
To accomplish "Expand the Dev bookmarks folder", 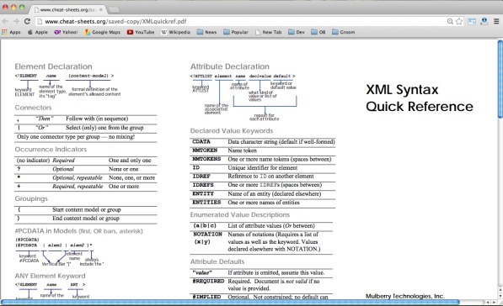I will click(297, 32).
